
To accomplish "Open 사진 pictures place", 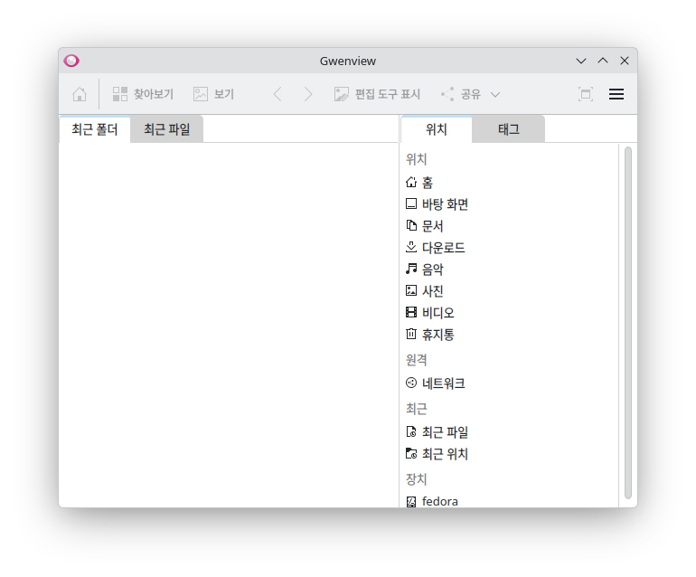I will (x=510, y=291).
